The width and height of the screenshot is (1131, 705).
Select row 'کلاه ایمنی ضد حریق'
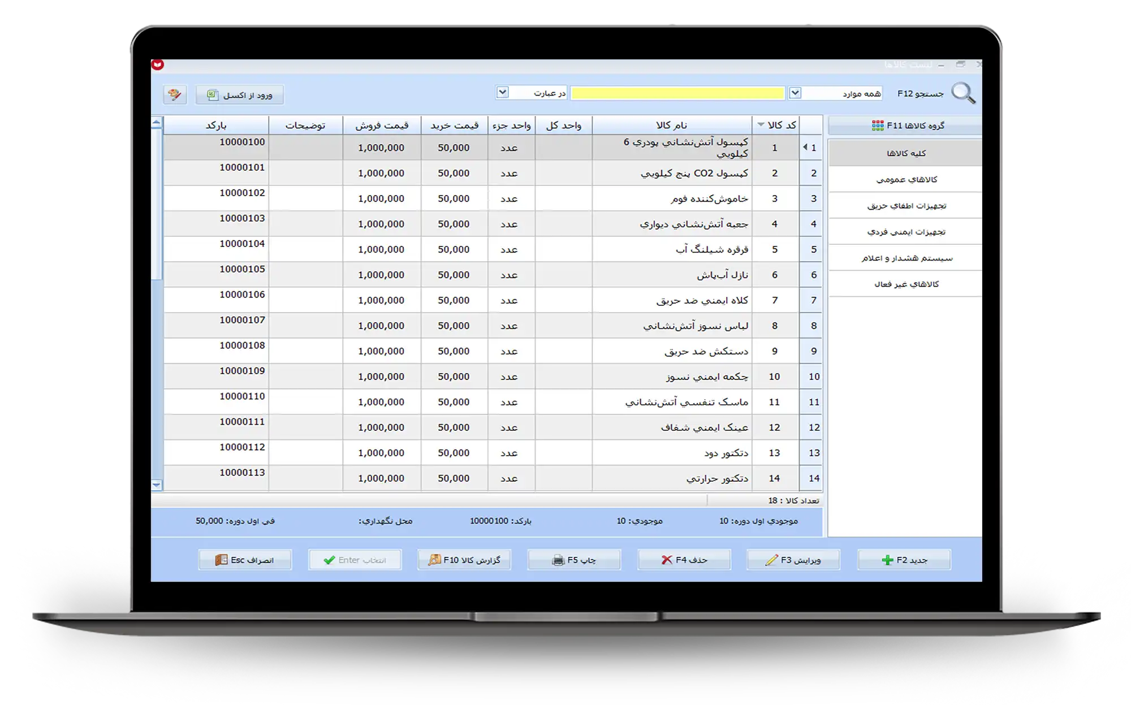(493, 300)
